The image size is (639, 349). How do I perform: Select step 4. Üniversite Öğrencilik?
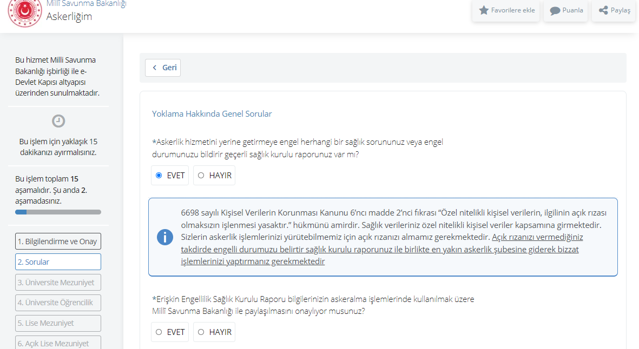pos(58,303)
